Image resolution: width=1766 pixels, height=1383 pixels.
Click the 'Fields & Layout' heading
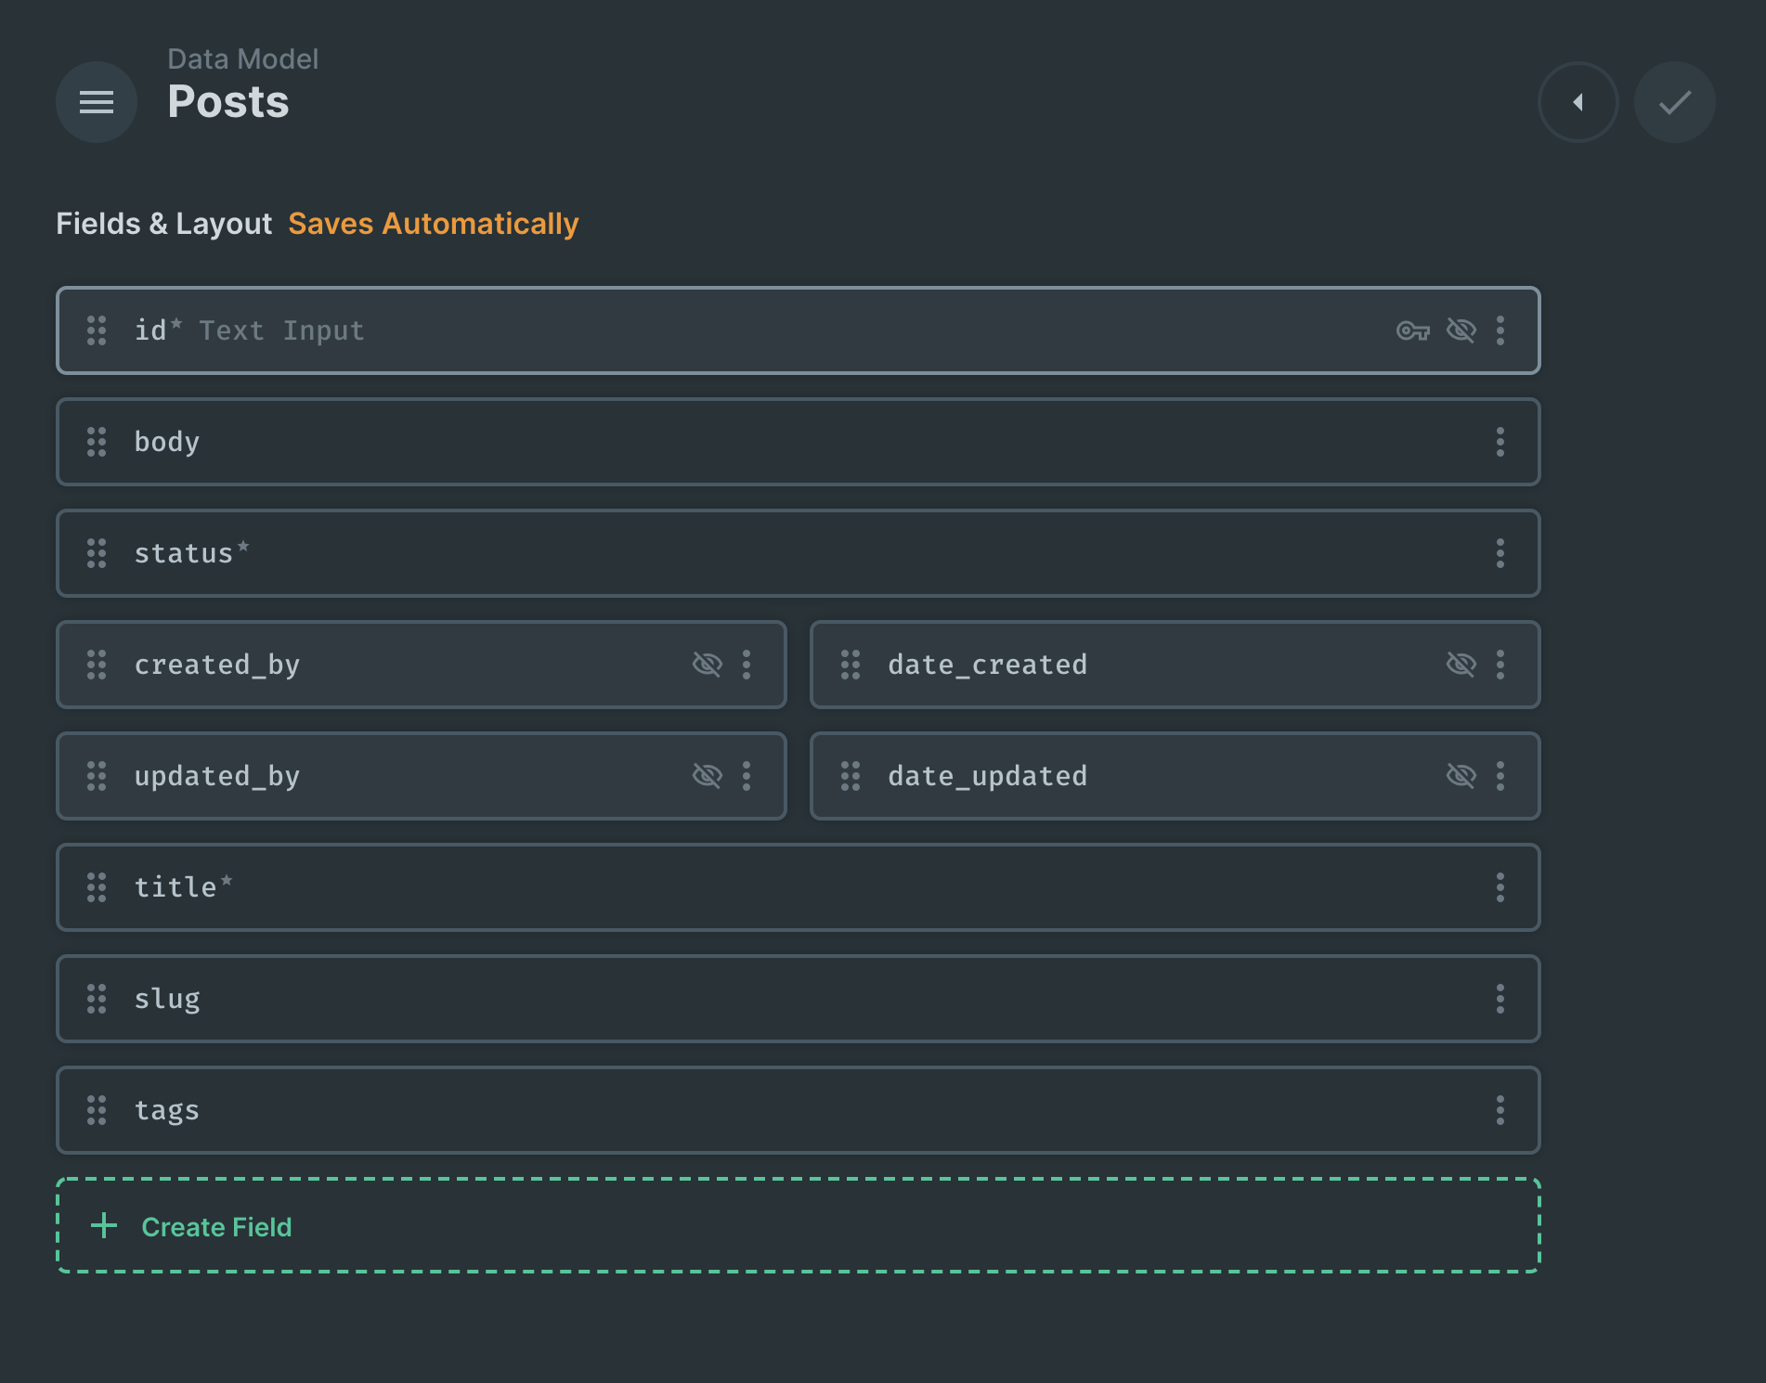click(164, 224)
